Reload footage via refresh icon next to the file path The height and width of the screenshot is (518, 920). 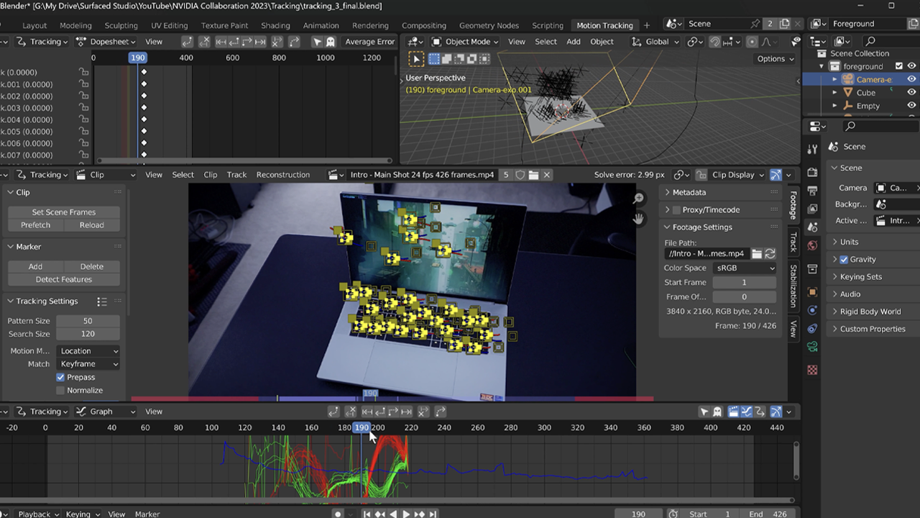(x=770, y=254)
